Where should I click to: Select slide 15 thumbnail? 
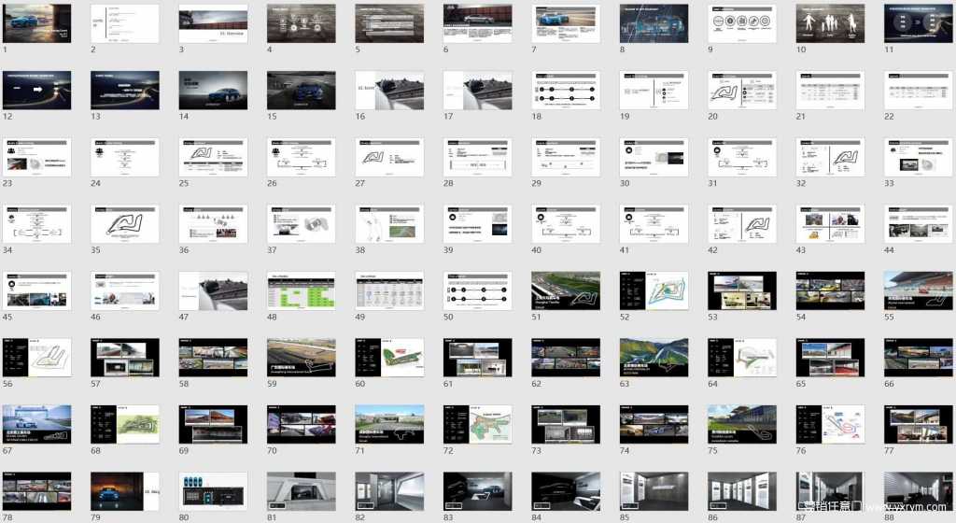[302, 91]
